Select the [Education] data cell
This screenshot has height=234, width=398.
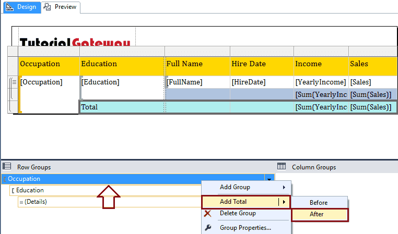pyautogui.click(x=122, y=88)
